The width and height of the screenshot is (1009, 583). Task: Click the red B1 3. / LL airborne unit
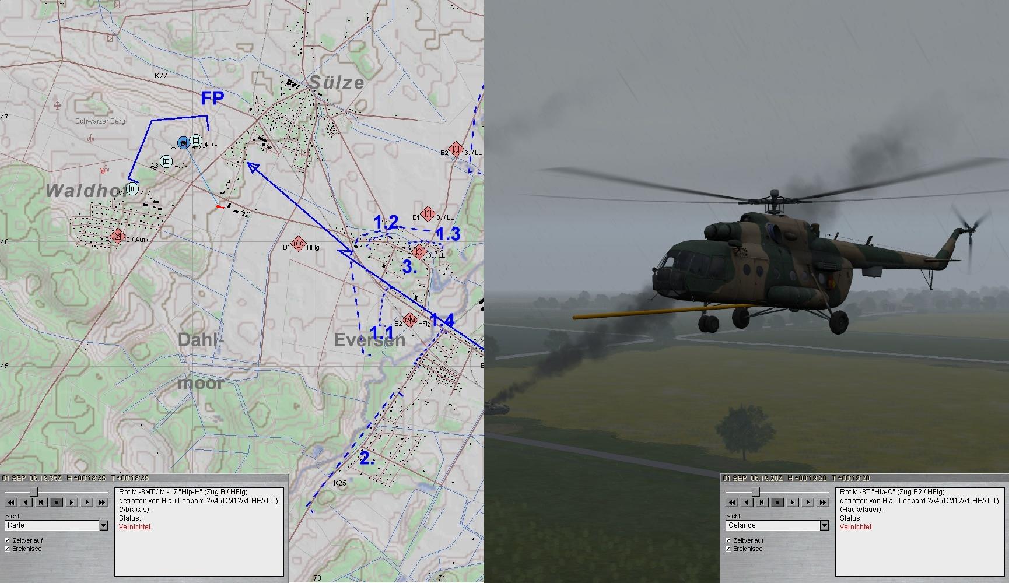(x=429, y=214)
